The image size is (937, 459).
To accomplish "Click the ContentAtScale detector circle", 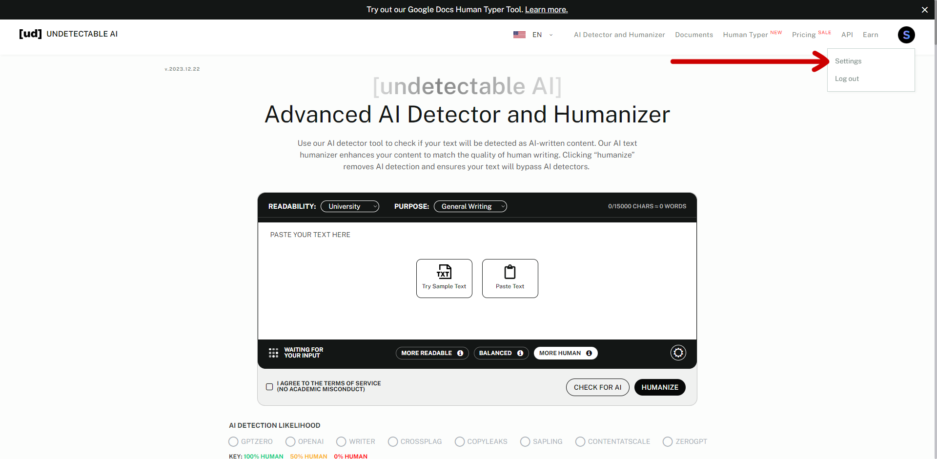I will [580, 441].
